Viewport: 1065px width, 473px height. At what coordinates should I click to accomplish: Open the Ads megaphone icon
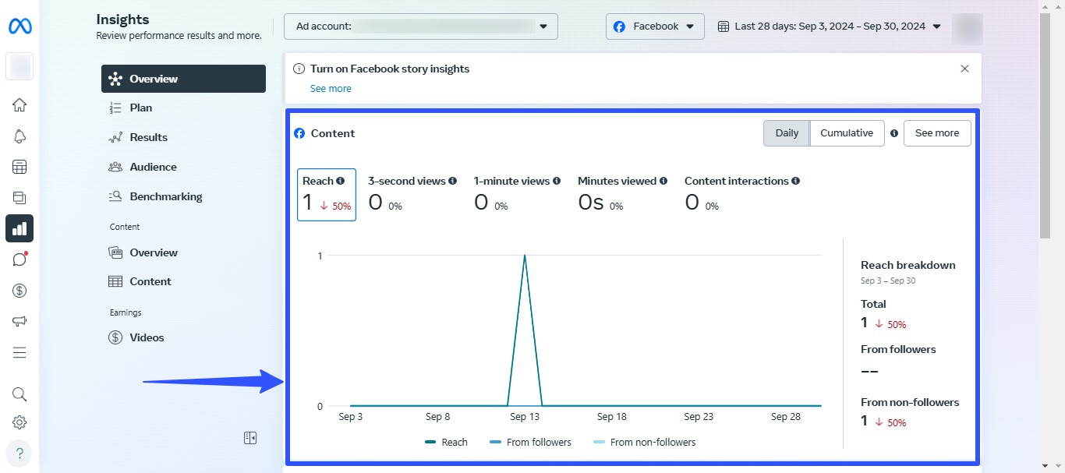[x=19, y=321]
